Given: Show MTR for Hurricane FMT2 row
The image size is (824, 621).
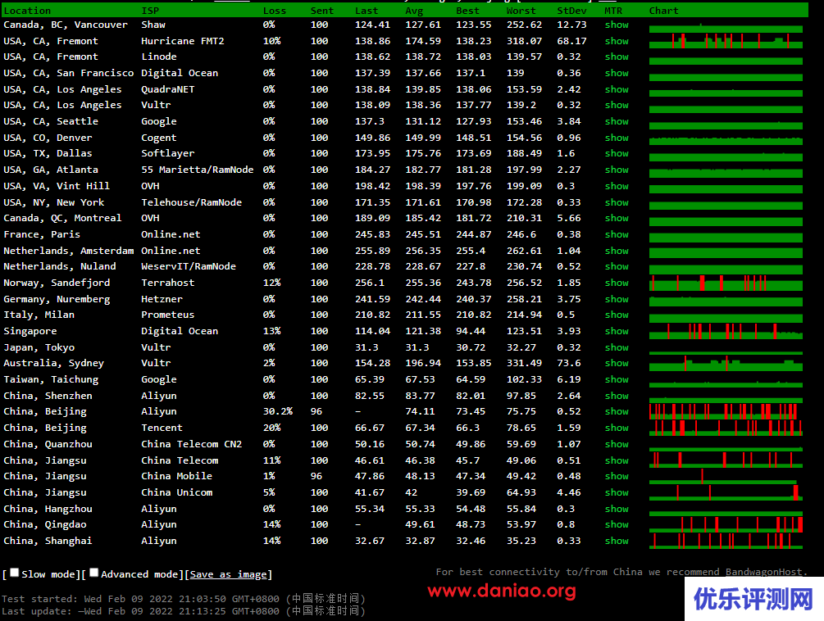Looking at the screenshot, I should pyautogui.click(x=617, y=41).
